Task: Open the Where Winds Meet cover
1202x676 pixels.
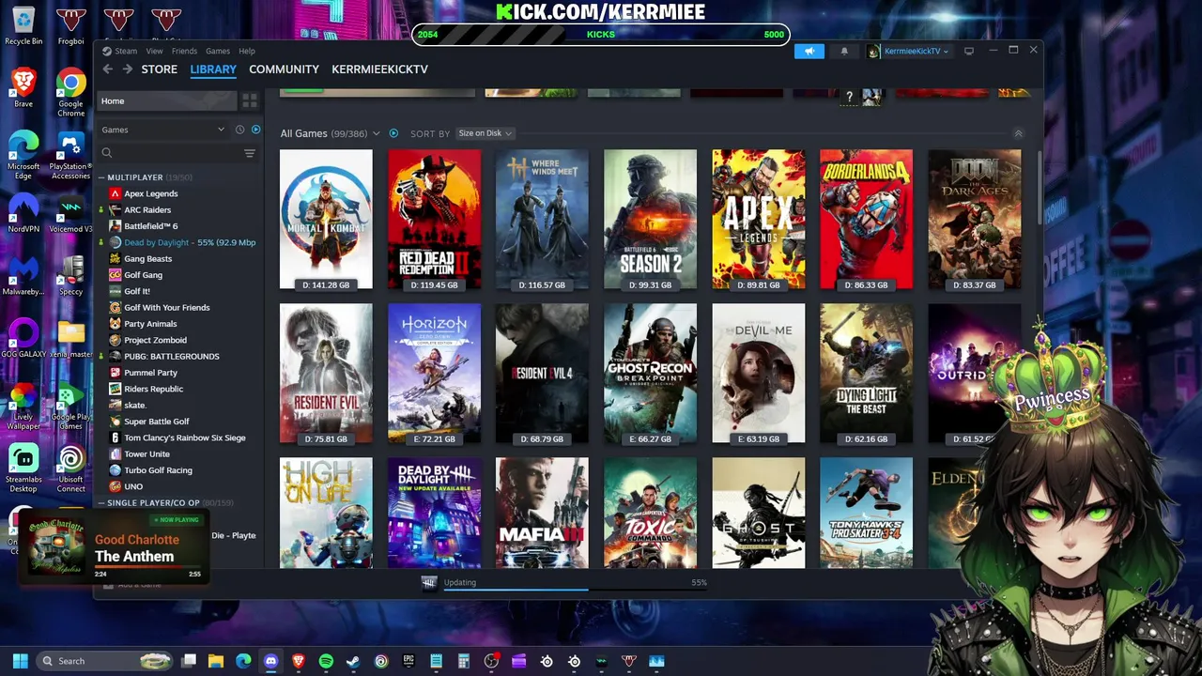Action: click(542, 220)
